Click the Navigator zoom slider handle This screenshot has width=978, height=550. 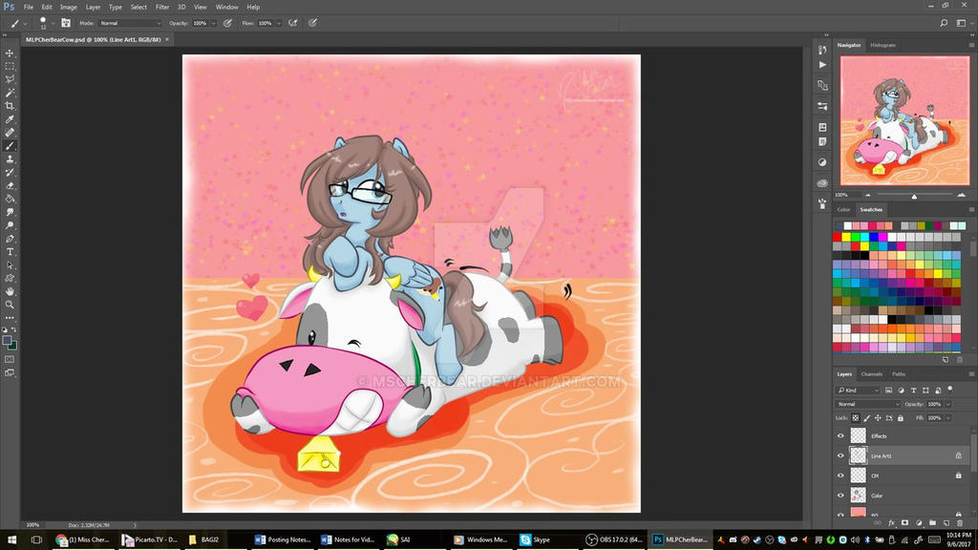tap(914, 195)
